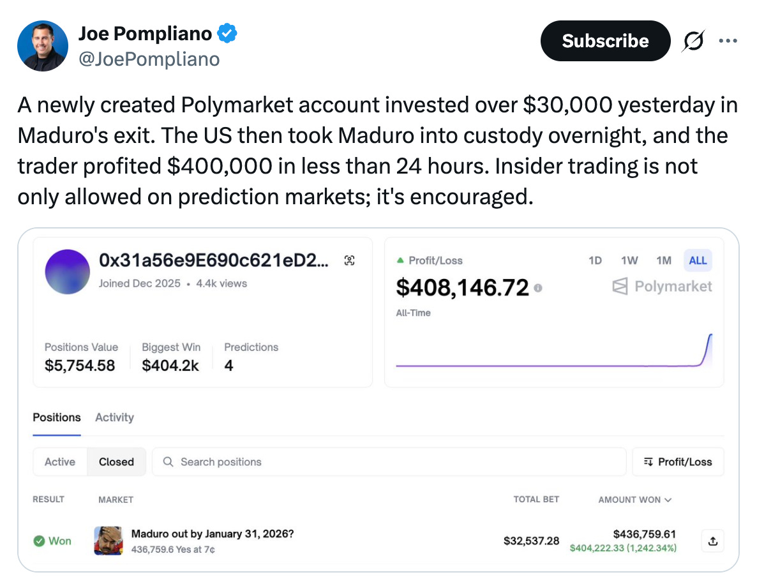The height and width of the screenshot is (577, 757).
Task: Select the 1D time range
Action: 595,260
